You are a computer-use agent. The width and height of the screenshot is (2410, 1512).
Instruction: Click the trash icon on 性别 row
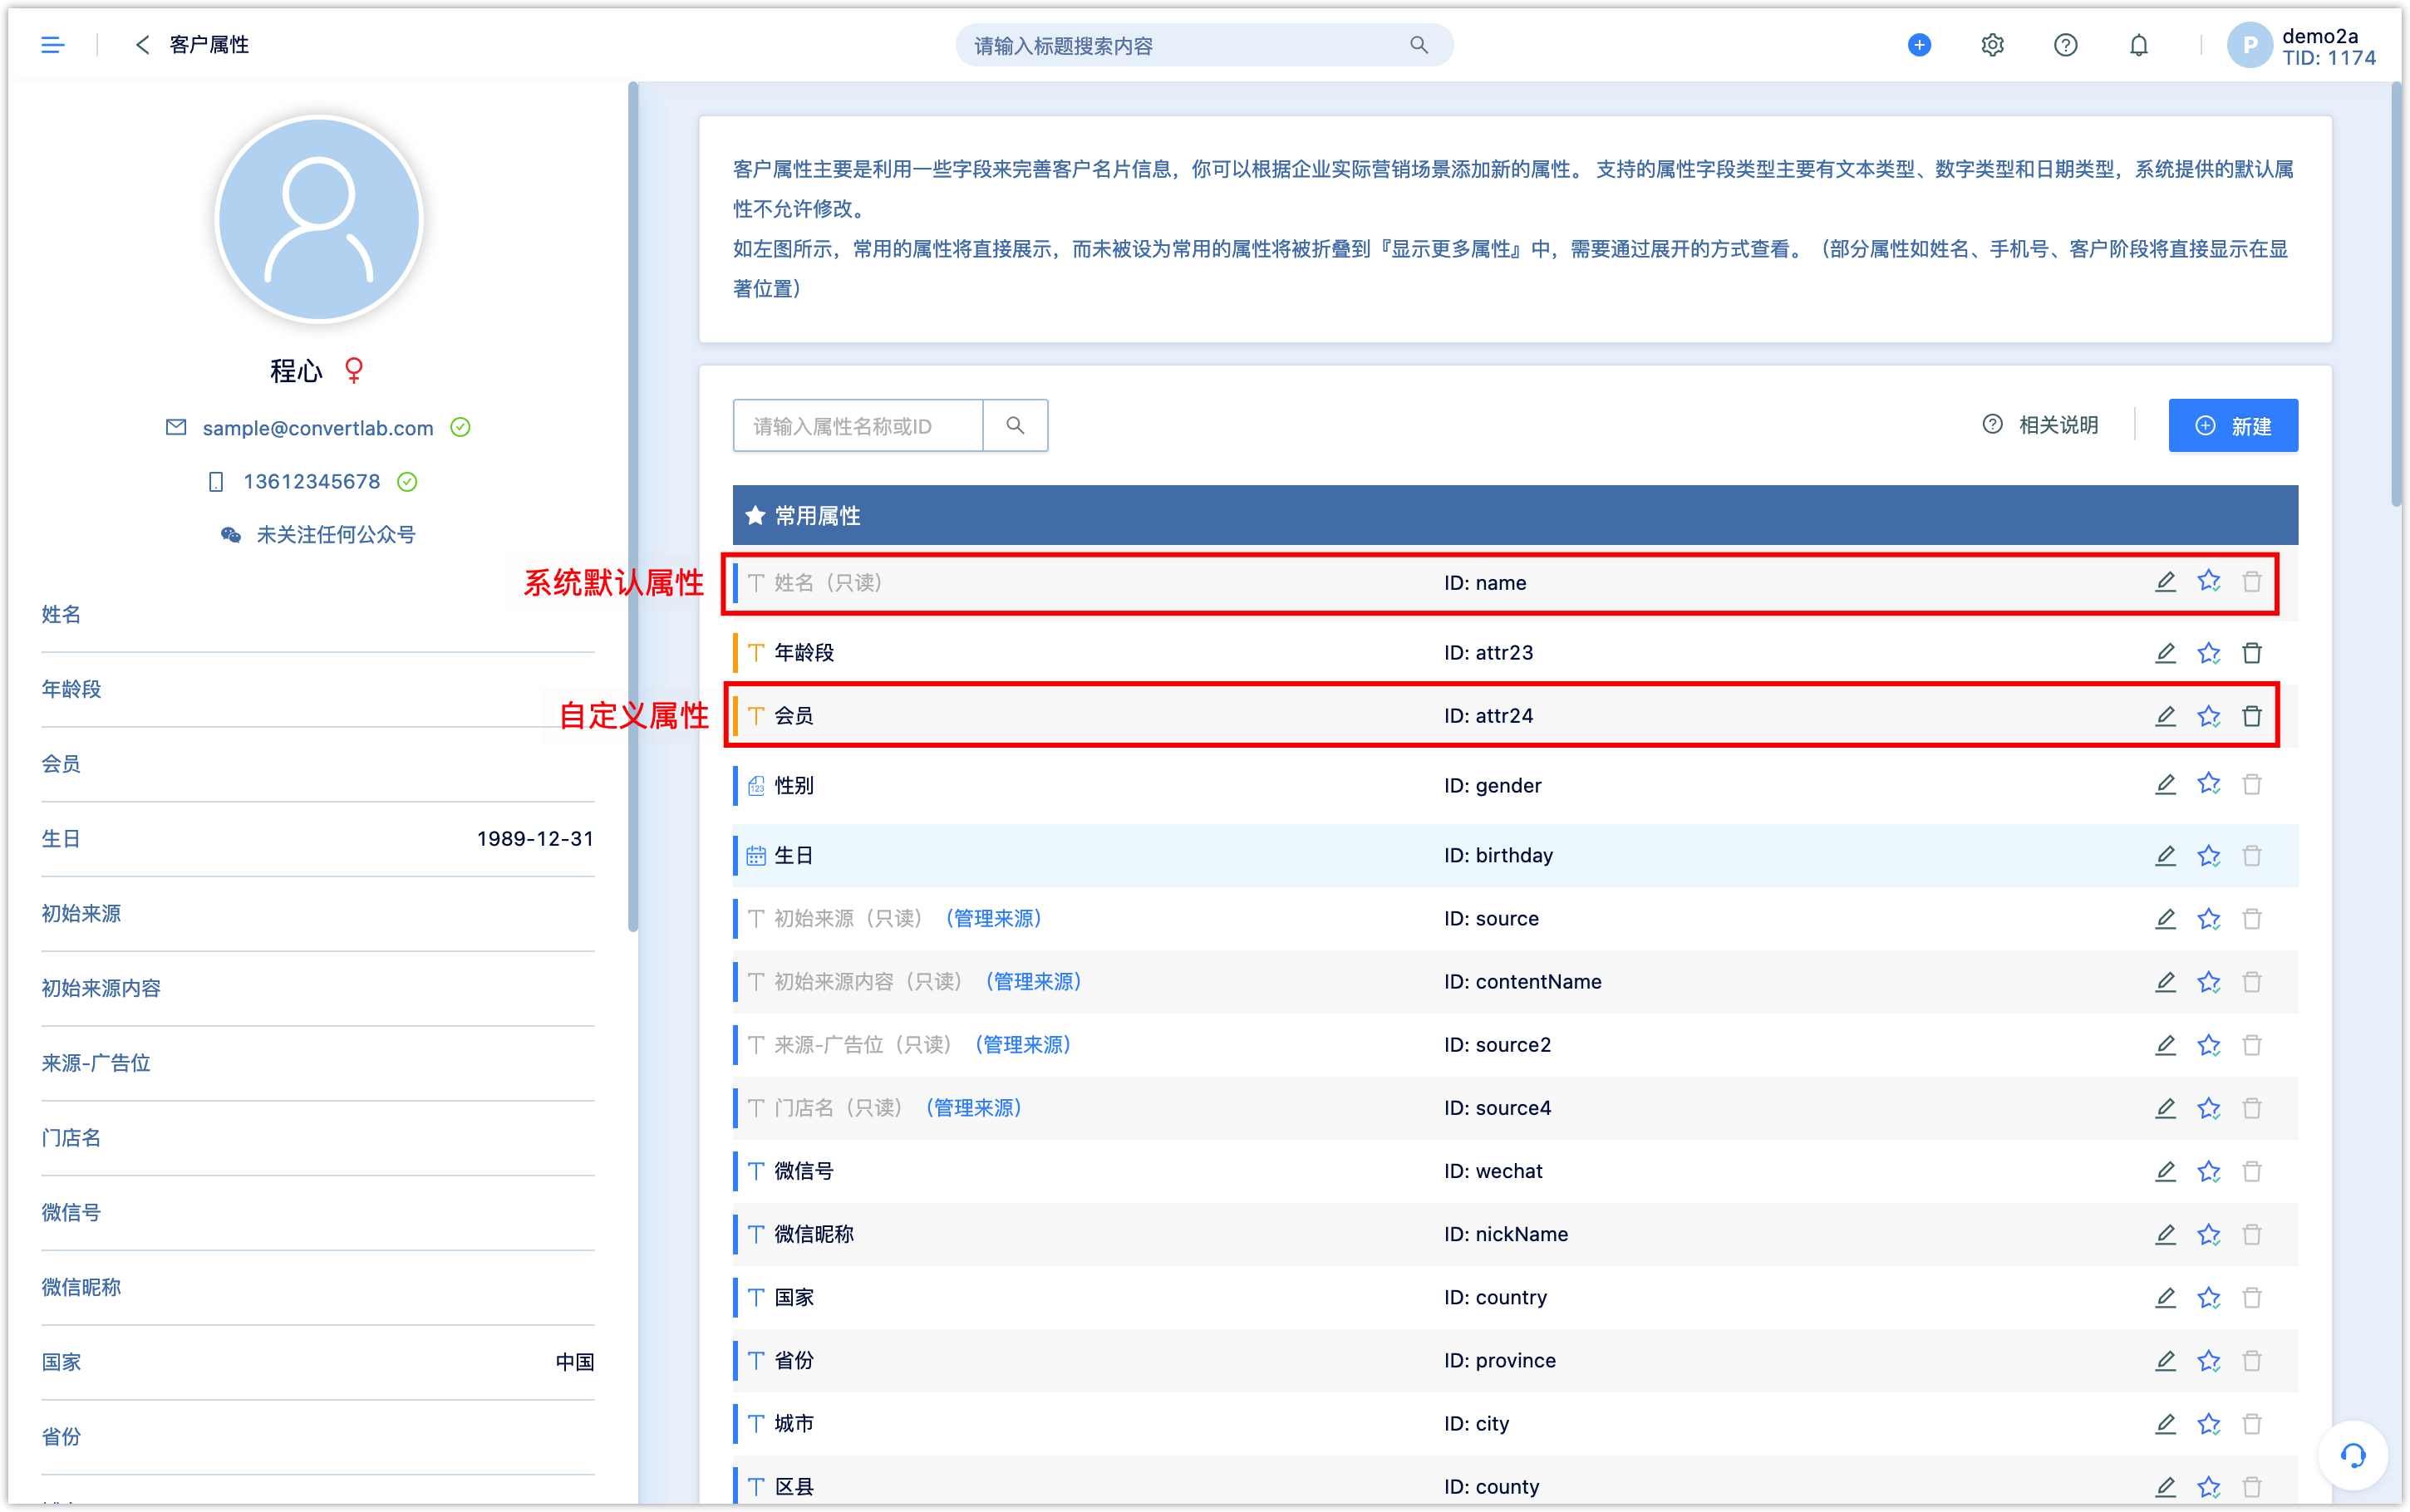point(2251,785)
